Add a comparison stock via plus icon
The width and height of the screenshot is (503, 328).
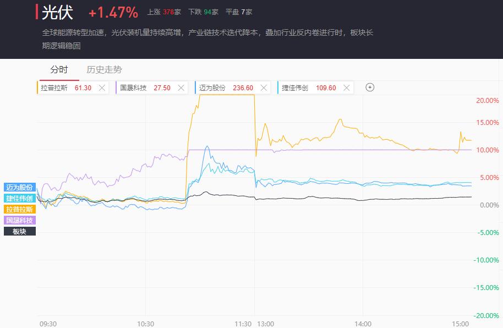click(370, 88)
